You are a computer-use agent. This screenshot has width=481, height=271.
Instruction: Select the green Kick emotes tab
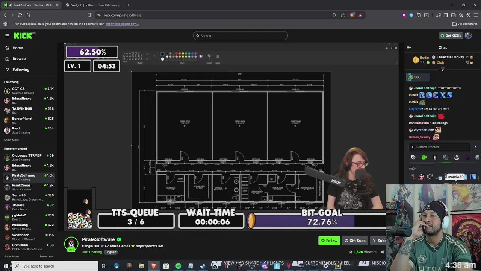tap(424, 157)
